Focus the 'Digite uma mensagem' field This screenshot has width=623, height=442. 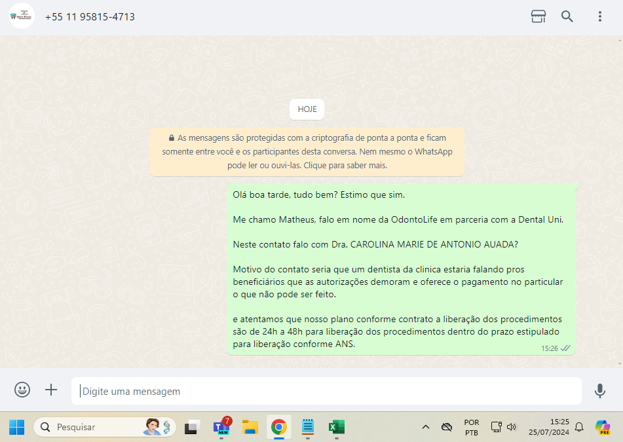(x=326, y=391)
